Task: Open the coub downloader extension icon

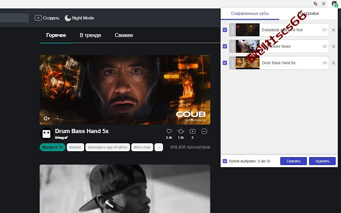Action: [334, 4]
